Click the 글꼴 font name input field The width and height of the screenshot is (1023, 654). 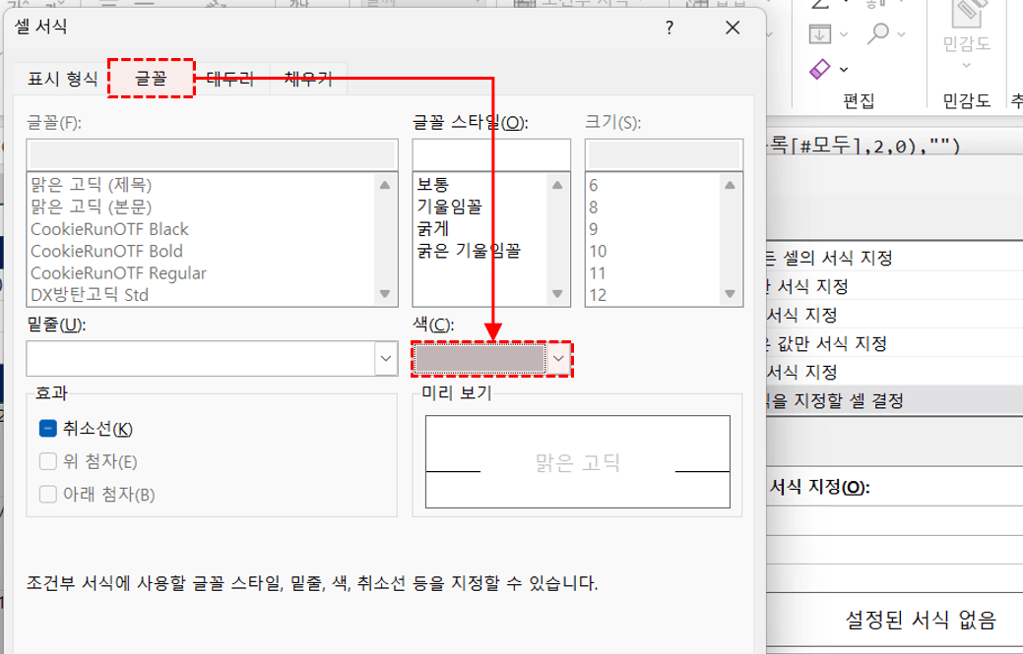click(212, 155)
